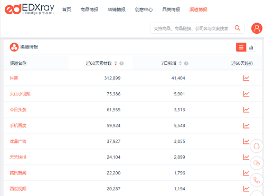The width and height of the screenshot is (264, 196).
Task: Select the 22,200 material count cell
Action: 114,173
